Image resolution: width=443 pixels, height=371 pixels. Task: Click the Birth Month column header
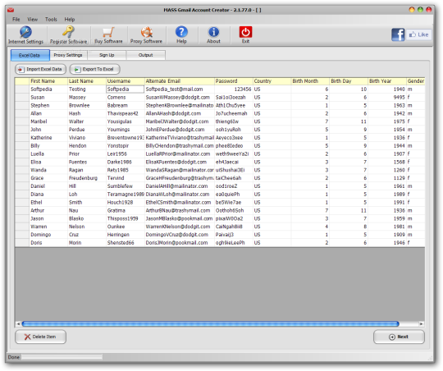click(x=310, y=81)
